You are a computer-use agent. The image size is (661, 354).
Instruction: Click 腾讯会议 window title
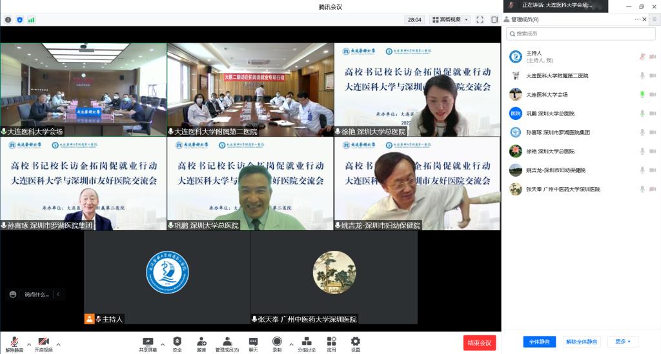pos(330,6)
